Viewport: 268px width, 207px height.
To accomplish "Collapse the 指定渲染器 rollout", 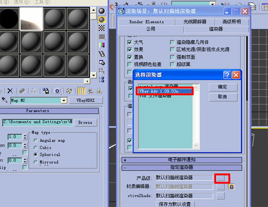I will 182,168.
